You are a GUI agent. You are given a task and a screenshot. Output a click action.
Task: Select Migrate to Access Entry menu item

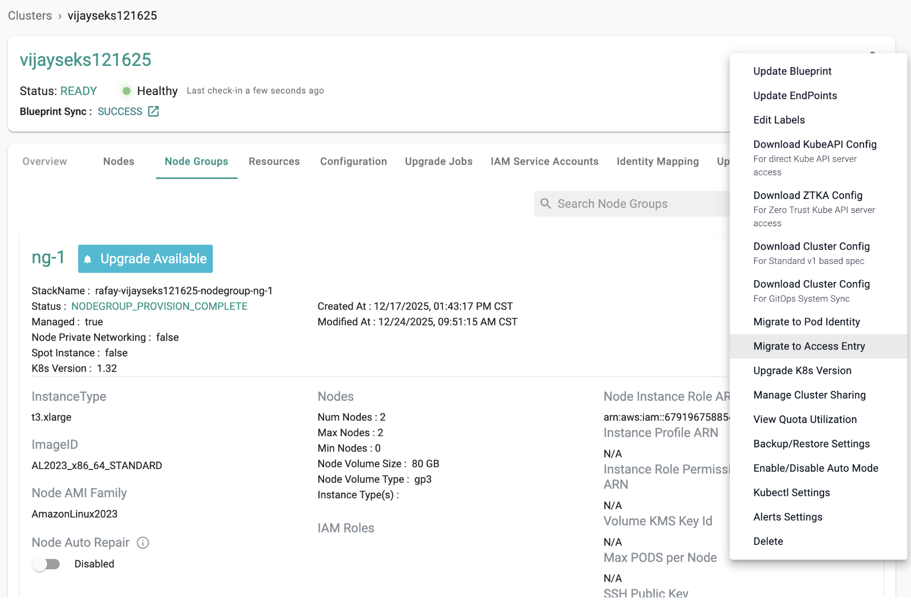809,346
